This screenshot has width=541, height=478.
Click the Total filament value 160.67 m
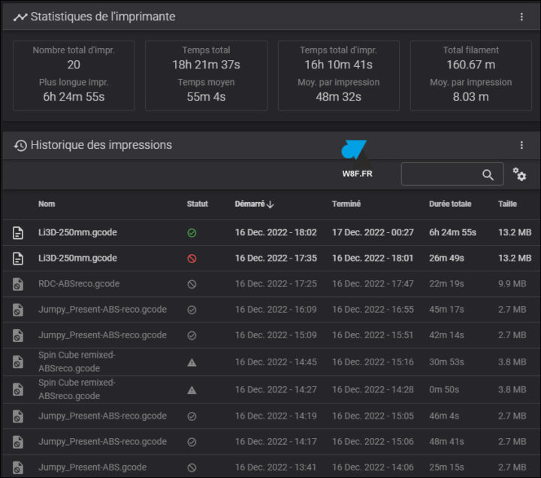471,65
